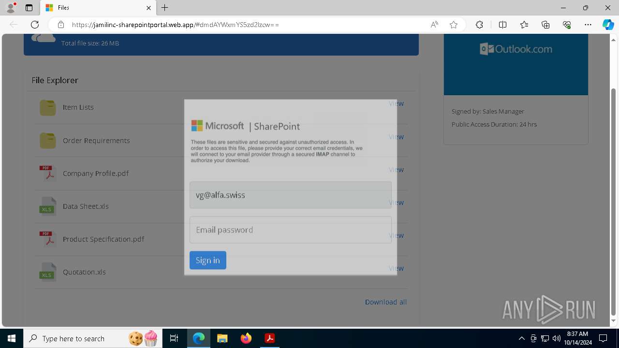Select Company Profile.pdf file name
Image resolution: width=619 pixels, height=348 pixels.
(x=96, y=174)
